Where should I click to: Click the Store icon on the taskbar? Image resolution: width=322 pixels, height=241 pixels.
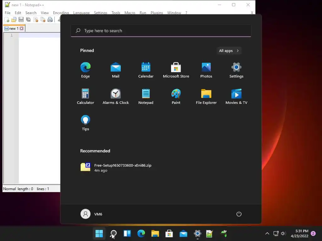[169, 233]
